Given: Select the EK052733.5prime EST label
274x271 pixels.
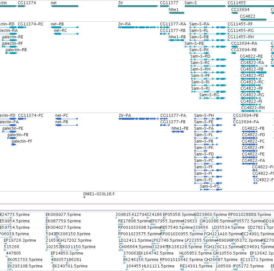Looking at the screenshot, I should click(25, 260).
